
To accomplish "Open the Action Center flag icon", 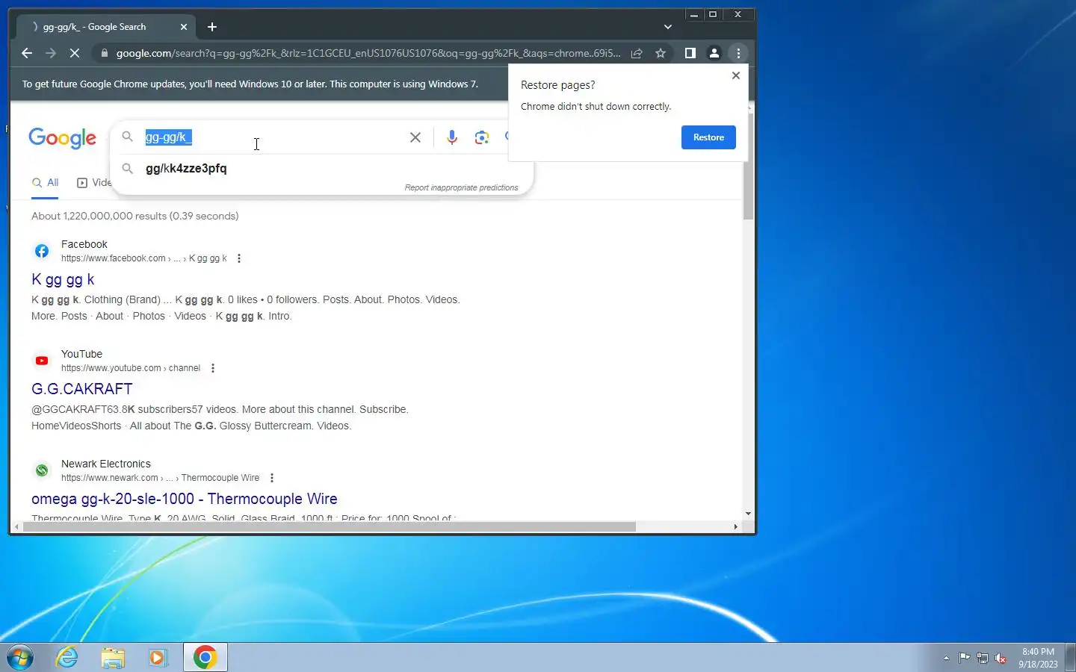I will pos(965,658).
